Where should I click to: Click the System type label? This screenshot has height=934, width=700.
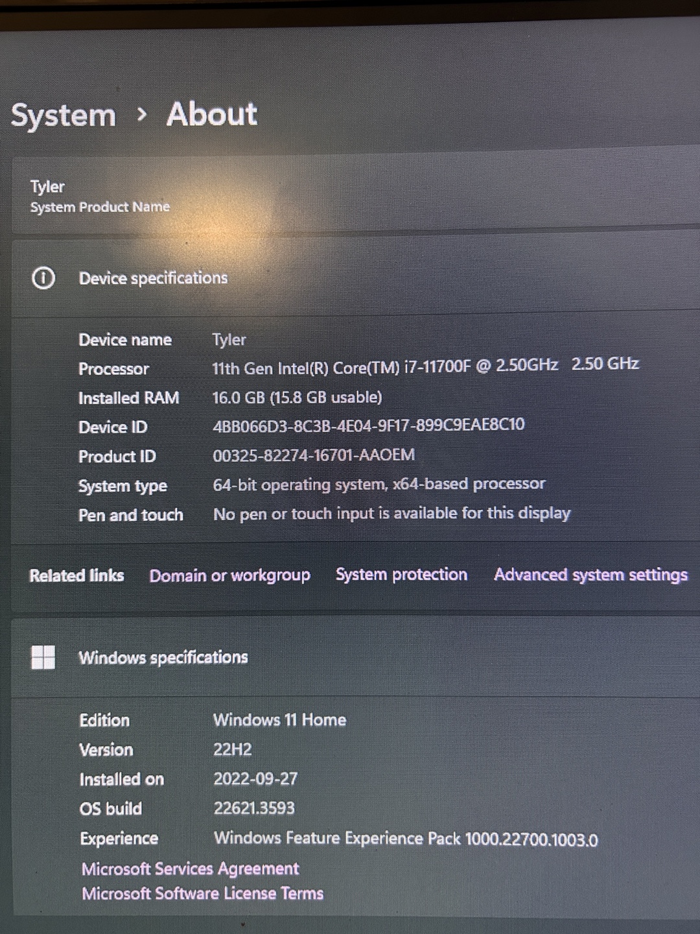(122, 486)
